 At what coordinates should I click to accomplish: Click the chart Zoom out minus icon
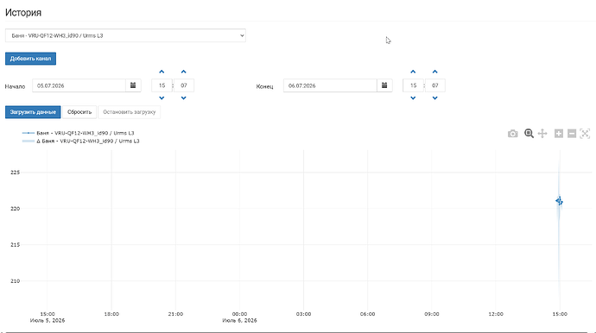click(x=572, y=134)
